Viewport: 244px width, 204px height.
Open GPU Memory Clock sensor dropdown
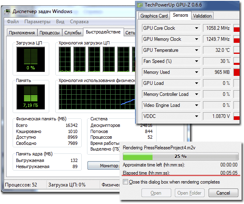point(196,39)
